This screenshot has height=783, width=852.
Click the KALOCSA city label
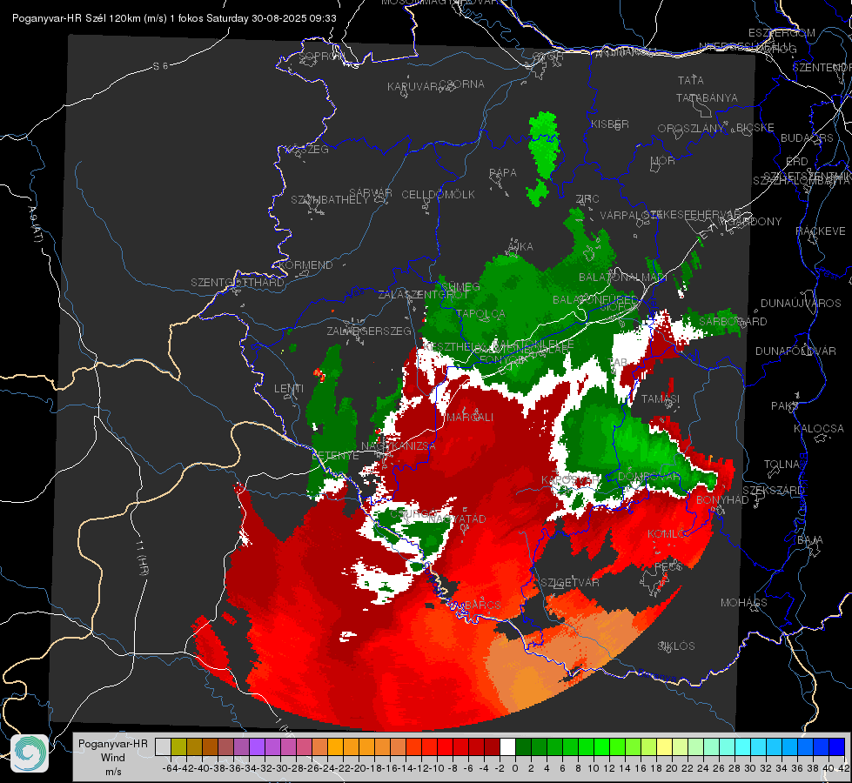(819, 428)
